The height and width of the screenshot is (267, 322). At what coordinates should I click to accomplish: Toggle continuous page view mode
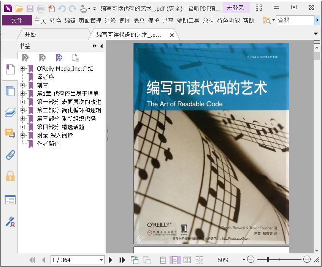(175, 260)
